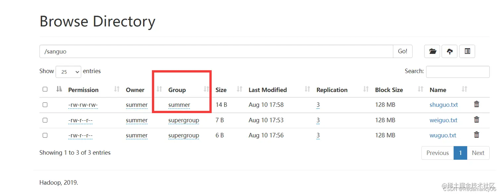The width and height of the screenshot is (501, 195).
Task: Click the Aug 10 17:53 timestamp
Action: pyautogui.click(x=266, y=120)
